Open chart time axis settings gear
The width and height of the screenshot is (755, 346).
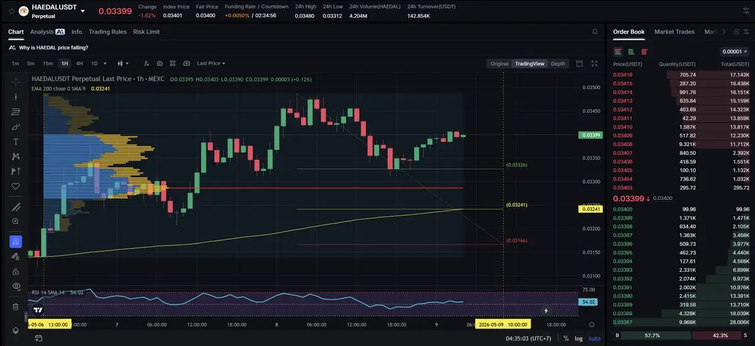click(x=591, y=325)
